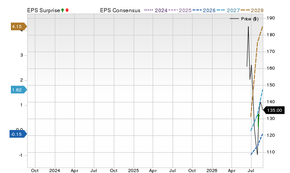This screenshot has height=173, width=290.
Task: Click the -0.15 dark blue value tag
Action: [x=18, y=134]
